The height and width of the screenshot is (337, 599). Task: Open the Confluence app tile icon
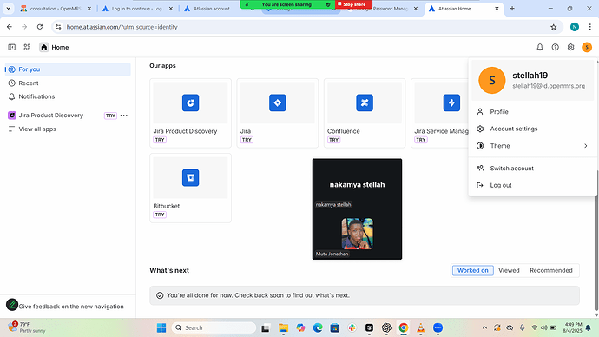365,102
